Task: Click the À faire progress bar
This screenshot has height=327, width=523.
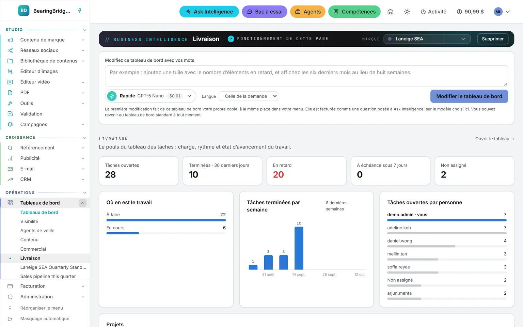Action: (x=166, y=220)
